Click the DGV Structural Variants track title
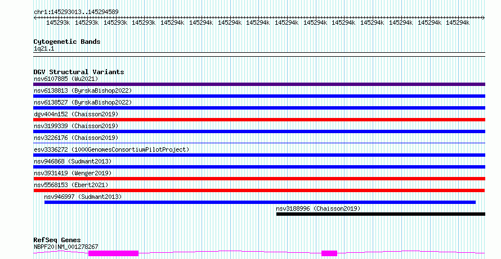Viewport: 501px width, 259px height. (x=79, y=72)
